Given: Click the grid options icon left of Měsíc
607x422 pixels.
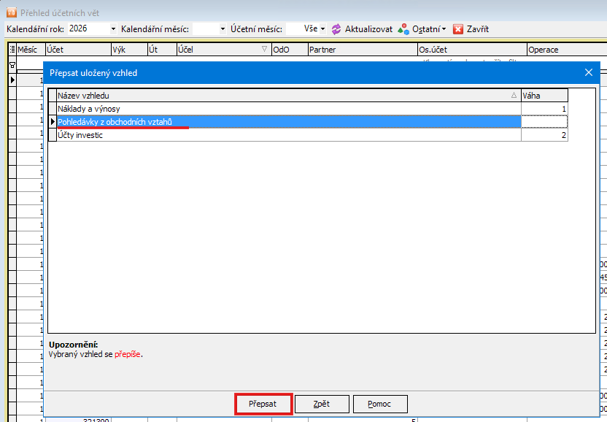Looking at the screenshot, I should pos(12,50).
